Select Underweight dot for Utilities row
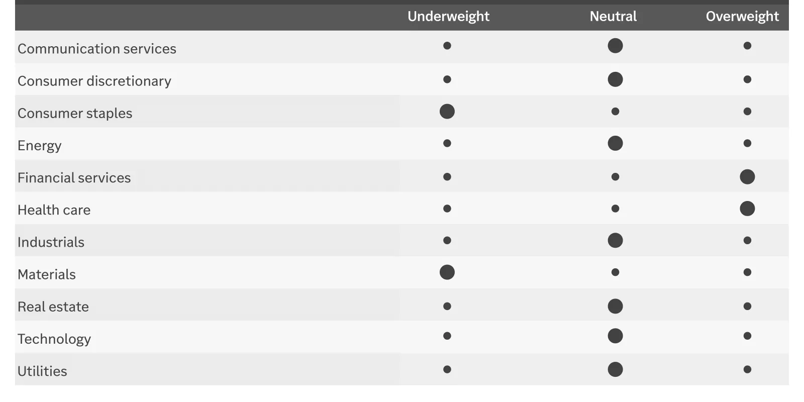 pos(447,369)
